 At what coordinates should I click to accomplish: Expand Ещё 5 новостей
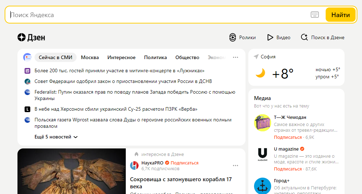point(56,137)
